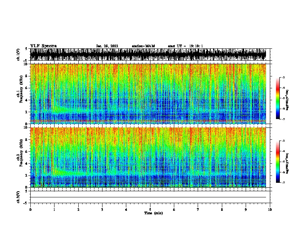Click the "Time (min)" axis title
This screenshot has height=235, width=304.
[154, 213]
